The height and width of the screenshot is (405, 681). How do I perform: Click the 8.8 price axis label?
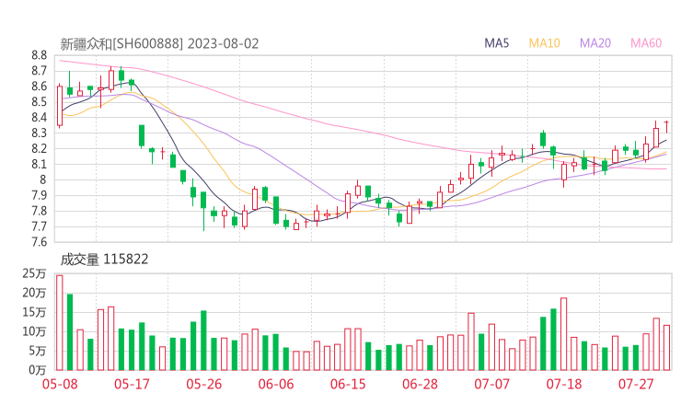[x=39, y=55]
